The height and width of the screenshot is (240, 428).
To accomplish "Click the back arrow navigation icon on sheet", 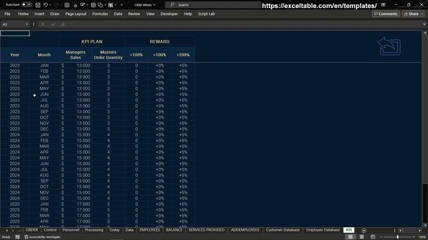I will pyautogui.click(x=389, y=46).
